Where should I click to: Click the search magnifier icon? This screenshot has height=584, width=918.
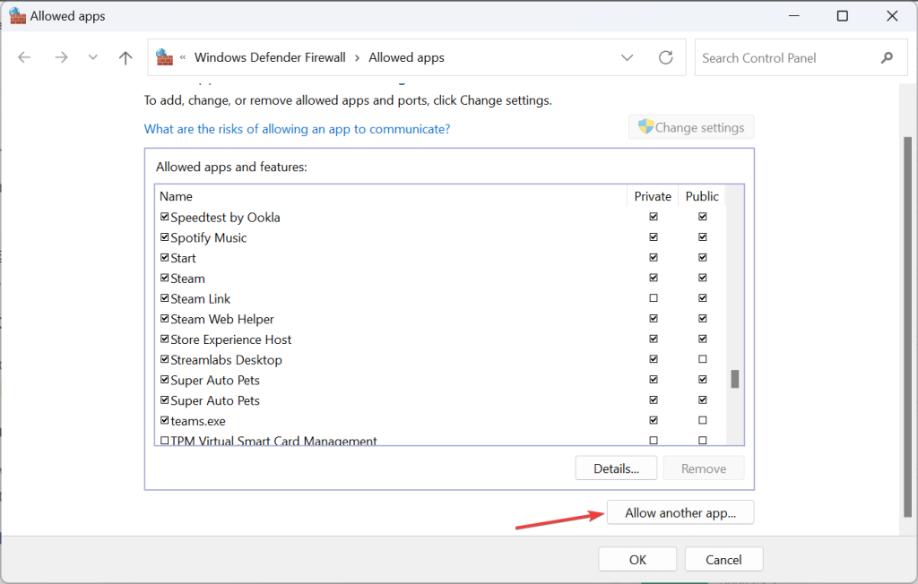[887, 57]
